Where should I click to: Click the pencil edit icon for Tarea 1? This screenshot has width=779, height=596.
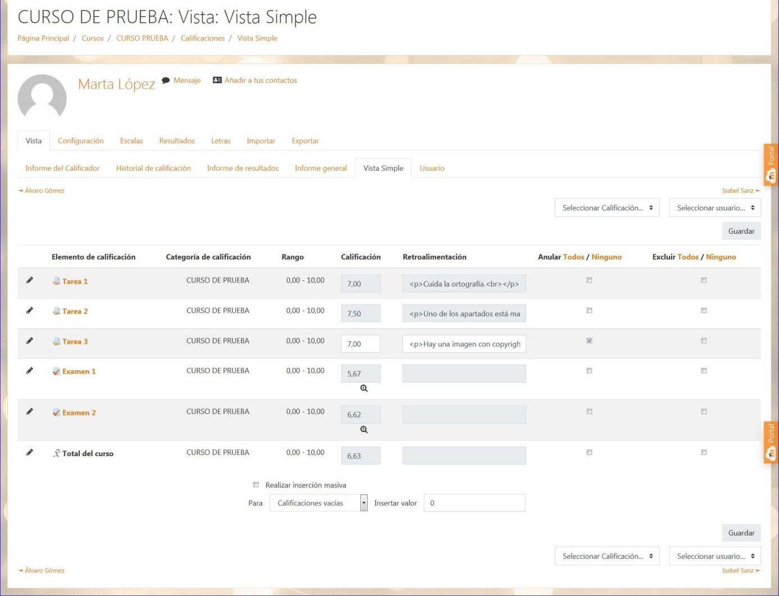pos(29,280)
